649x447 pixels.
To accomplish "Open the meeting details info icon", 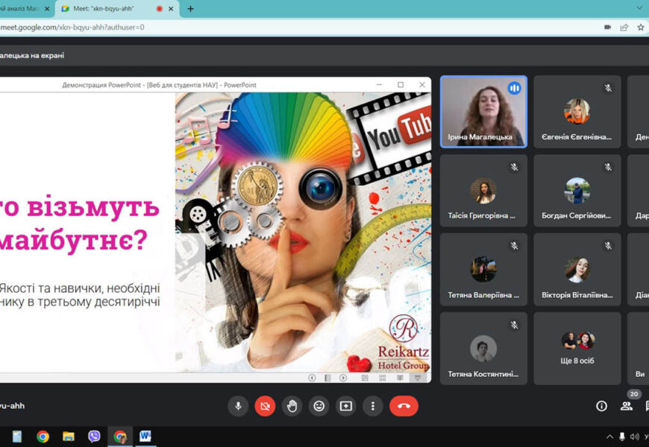I will 601,406.
